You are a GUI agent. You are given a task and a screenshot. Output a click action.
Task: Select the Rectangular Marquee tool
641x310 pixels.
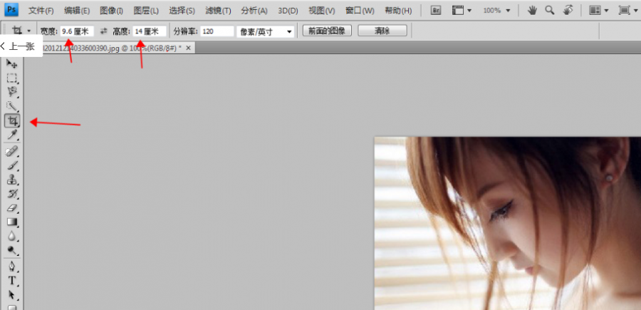pyautogui.click(x=12, y=78)
